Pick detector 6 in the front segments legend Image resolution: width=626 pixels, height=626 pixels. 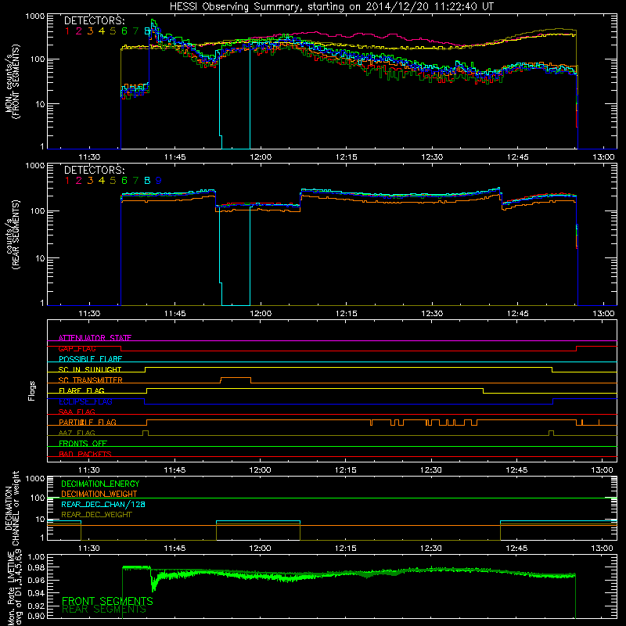click(x=124, y=31)
